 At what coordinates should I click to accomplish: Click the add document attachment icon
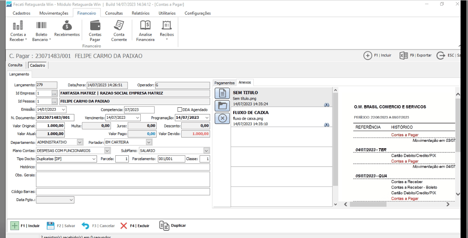coord(223,93)
